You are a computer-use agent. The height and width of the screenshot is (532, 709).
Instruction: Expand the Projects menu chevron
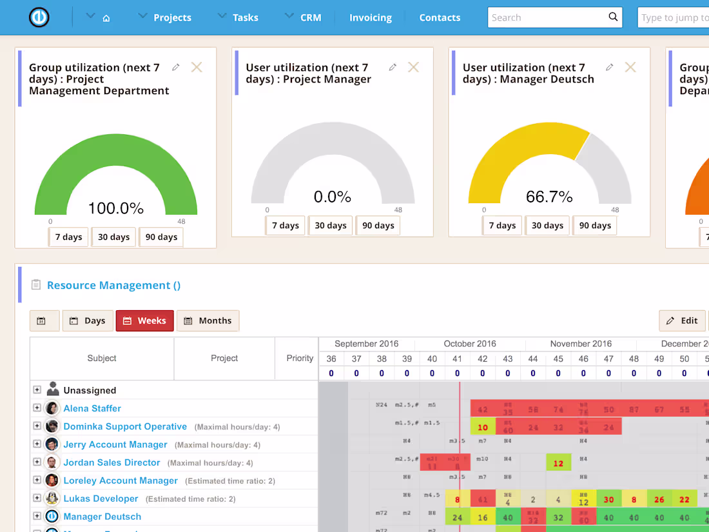[x=142, y=17]
